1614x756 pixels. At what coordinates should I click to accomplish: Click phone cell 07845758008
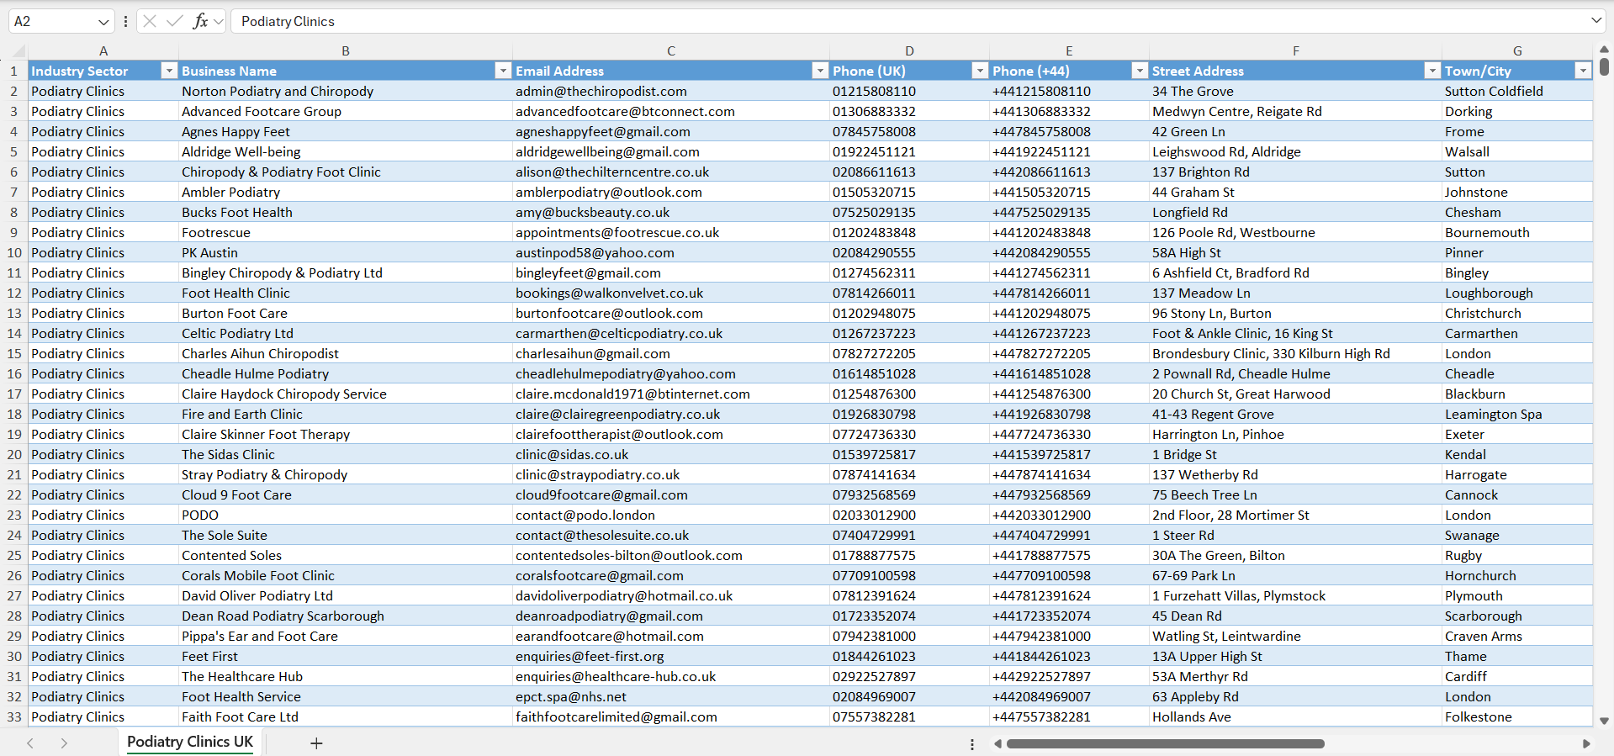click(909, 131)
